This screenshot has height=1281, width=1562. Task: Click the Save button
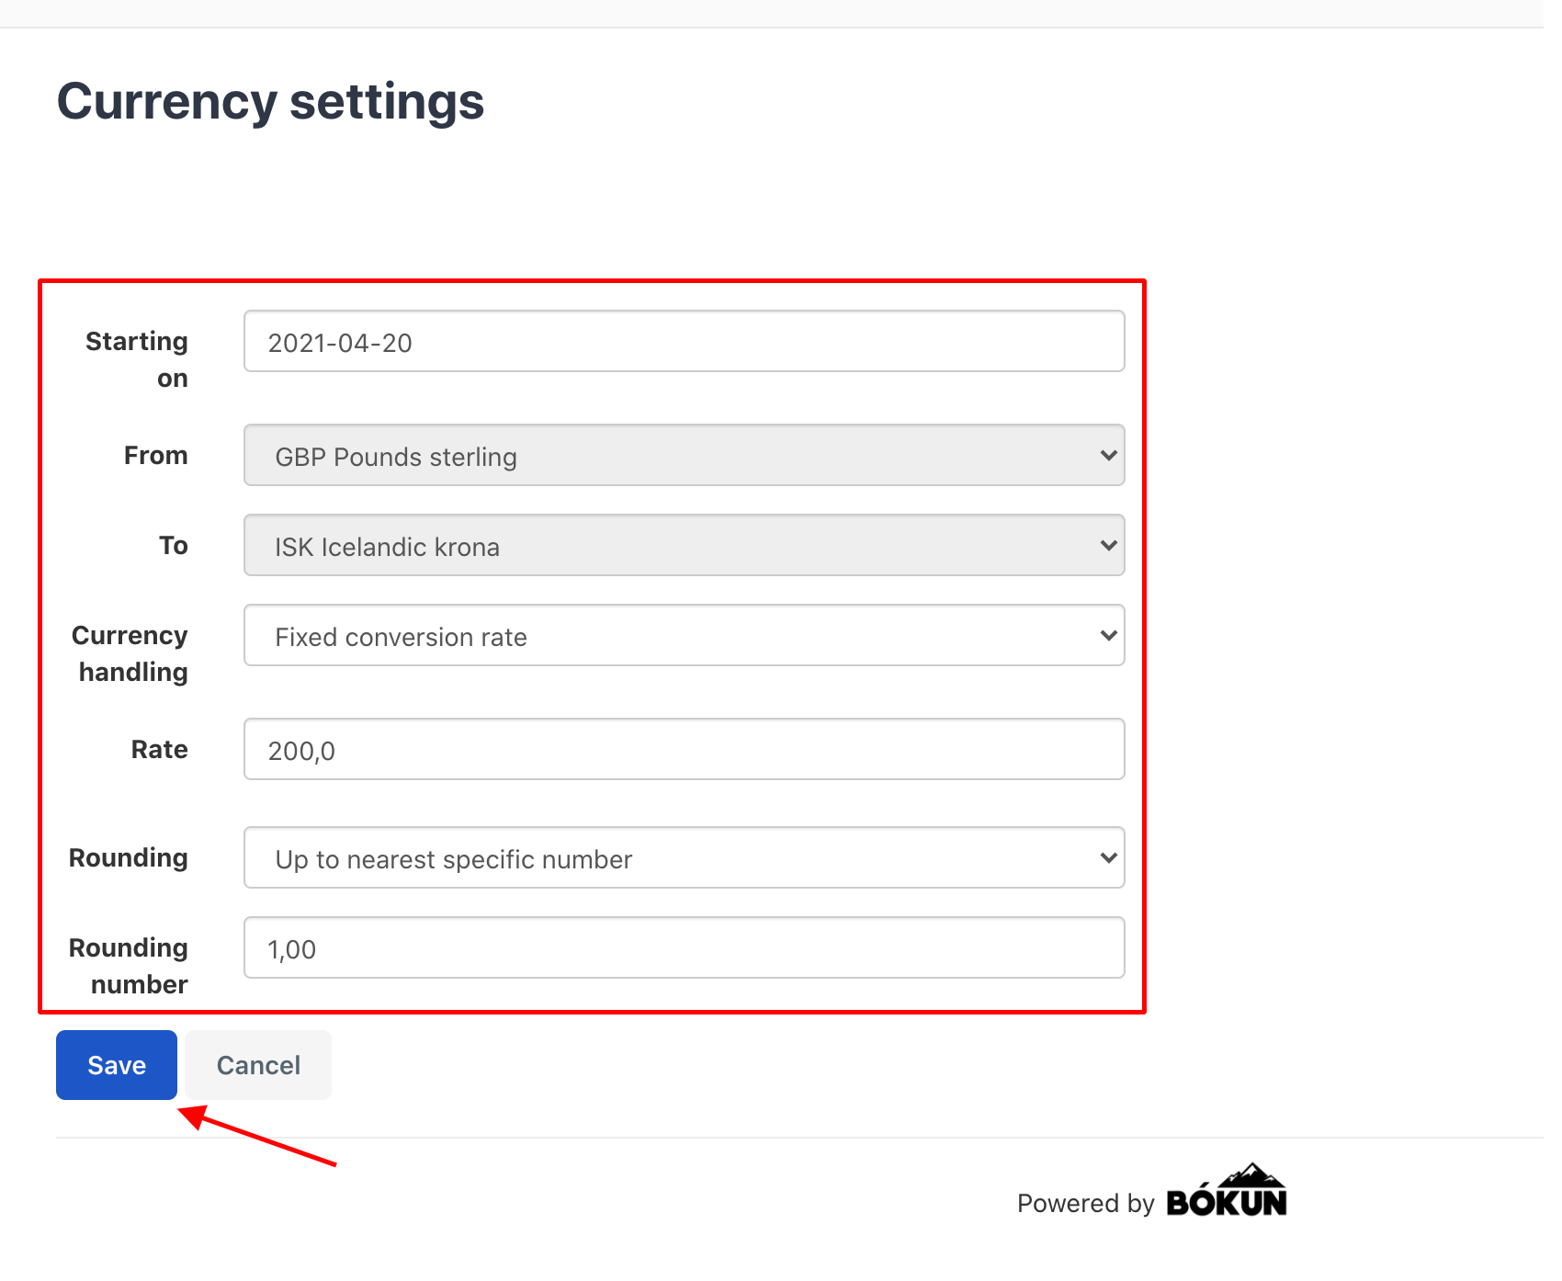(x=116, y=1064)
